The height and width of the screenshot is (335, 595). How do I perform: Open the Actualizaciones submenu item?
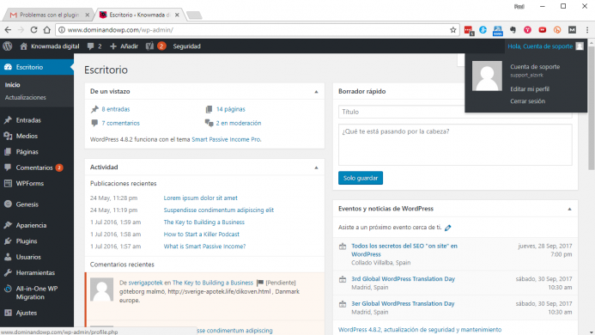26,98
